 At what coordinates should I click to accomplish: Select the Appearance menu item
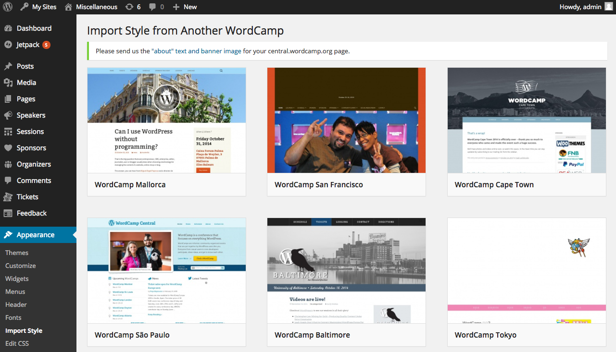pos(38,235)
